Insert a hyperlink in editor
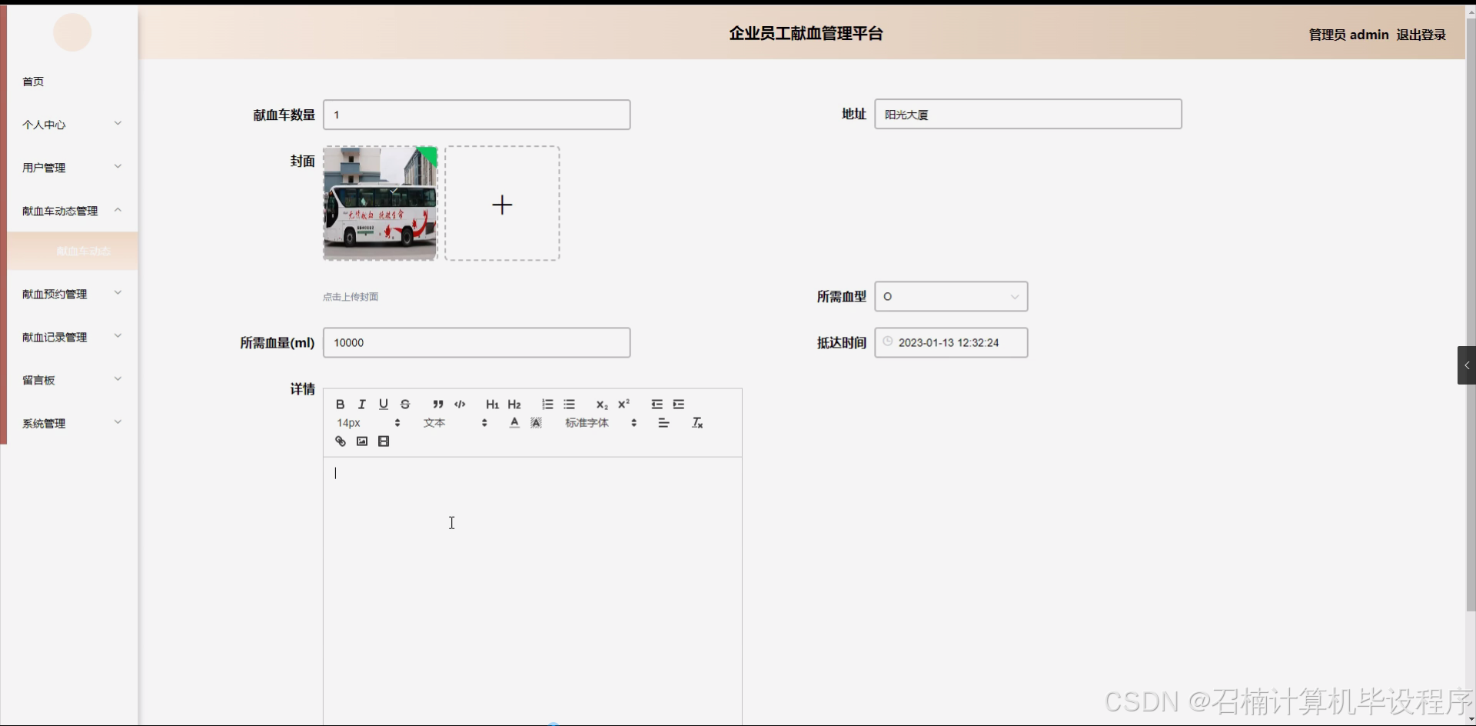Screen dimensions: 1476x726 tap(340, 441)
